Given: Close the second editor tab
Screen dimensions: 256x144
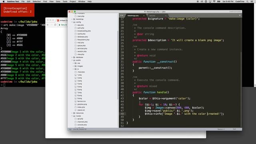Looking at the screenshot, I should [x=166, y=16].
